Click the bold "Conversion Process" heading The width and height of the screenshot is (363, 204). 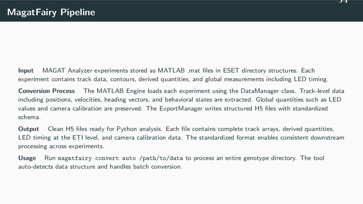46,91
